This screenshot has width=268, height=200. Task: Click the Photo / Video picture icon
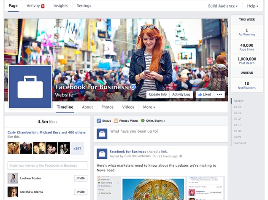tap(116, 121)
